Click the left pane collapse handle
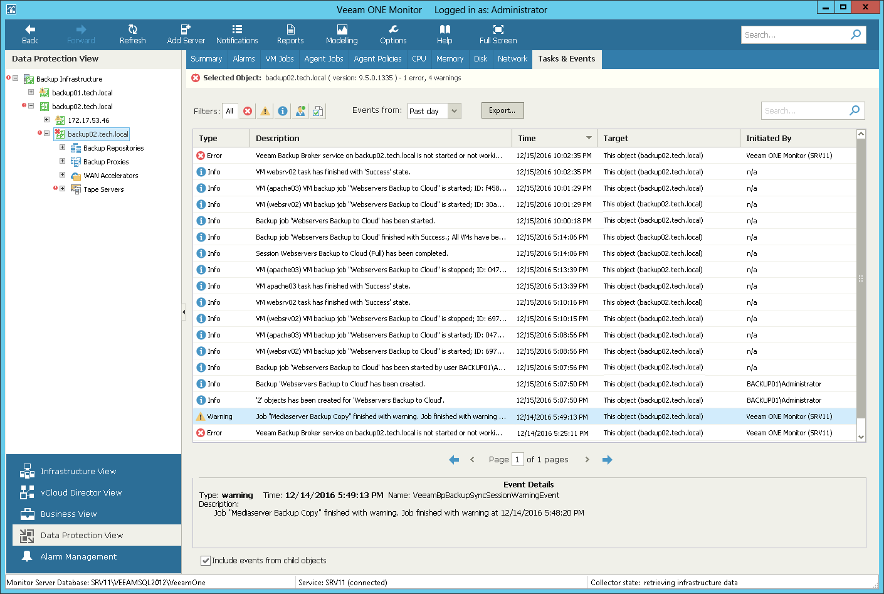This screenshot has height=594, width=884. click(184, 312)
